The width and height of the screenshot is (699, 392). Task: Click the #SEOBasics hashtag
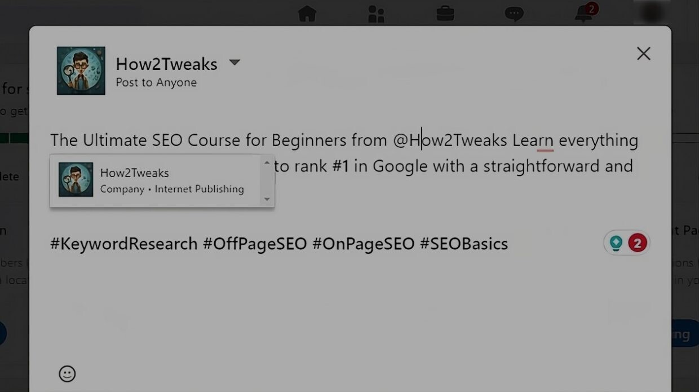[x=464, y=244]
